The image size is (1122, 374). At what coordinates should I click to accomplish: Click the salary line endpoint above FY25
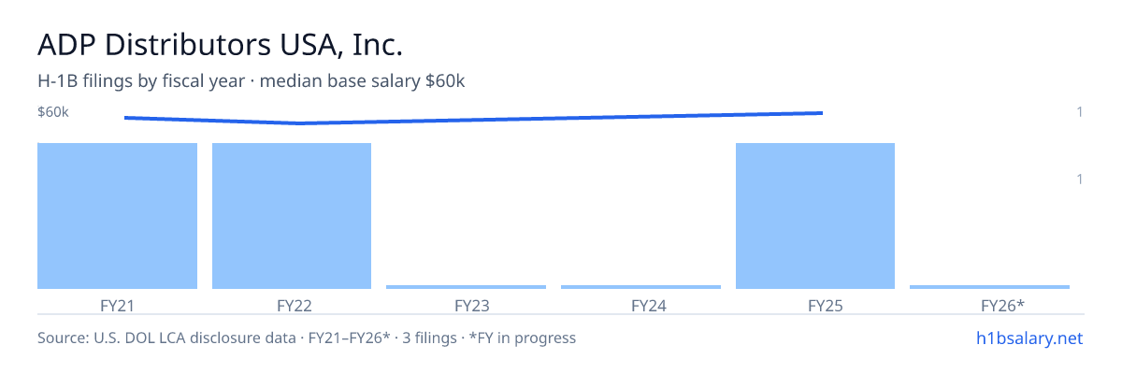822,113
